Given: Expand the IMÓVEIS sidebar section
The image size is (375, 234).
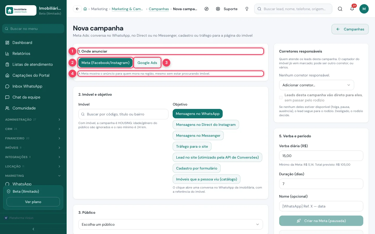Looking at the screenshot, I should point(33,148).
